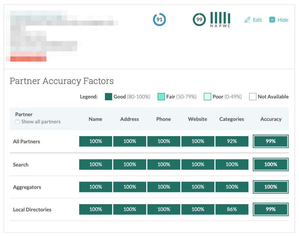The image size is (299, 236).
Task: Collapse the panel with Hide
Action: tap(283, 20)
